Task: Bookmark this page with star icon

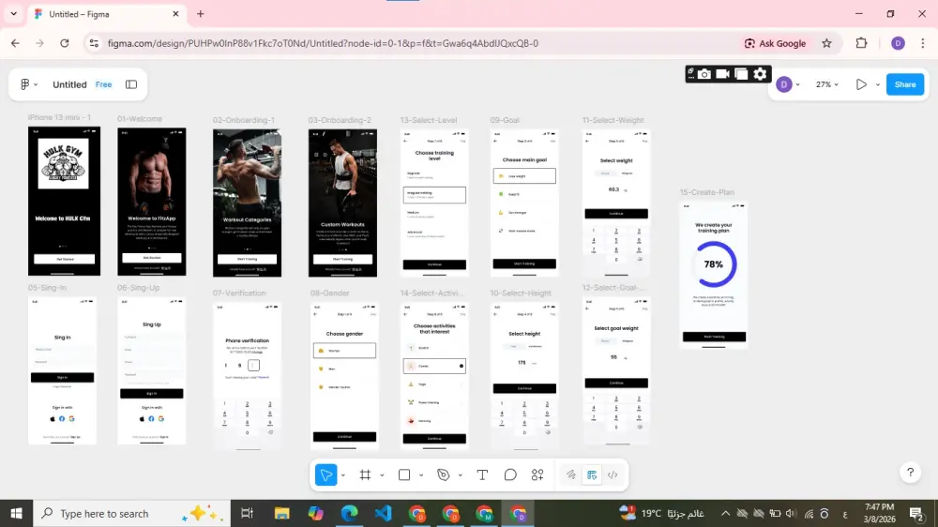Action: (x=826, y=43)
